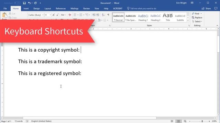Viewport: 220px width, 123px height.
Task: Click the Page 1 of 1 status indicator
Action: click(6, 121)
